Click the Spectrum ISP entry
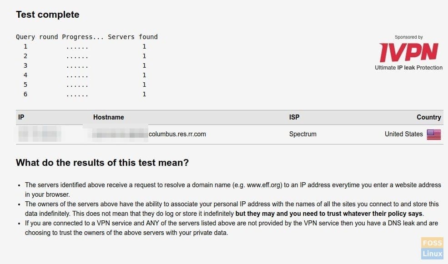The height and width of the screenshot is (264, 448). 302,134
